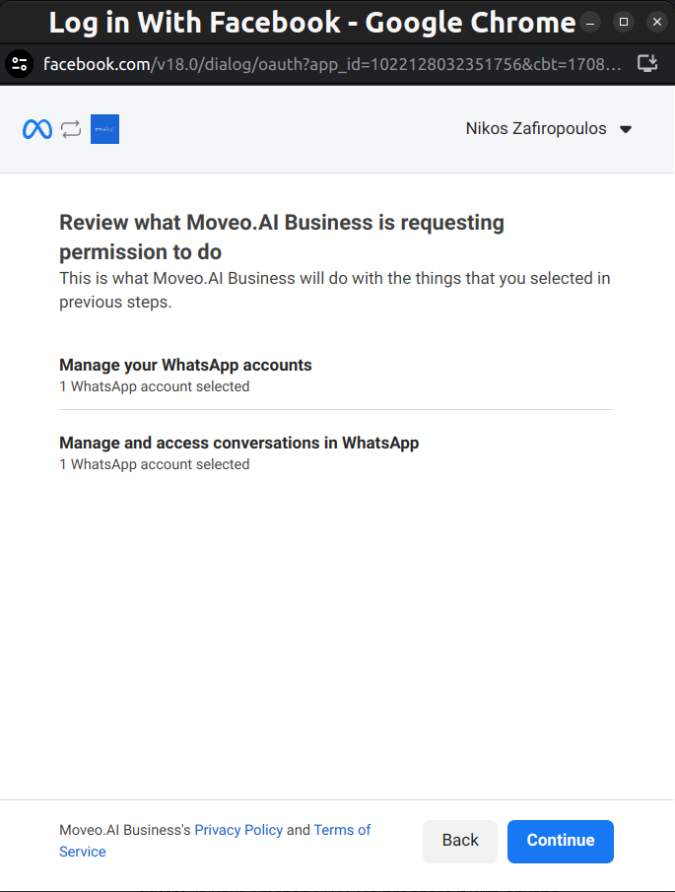Open the Terms of Service link
This screenshot has width=675, height=892.
pos(342,830)
